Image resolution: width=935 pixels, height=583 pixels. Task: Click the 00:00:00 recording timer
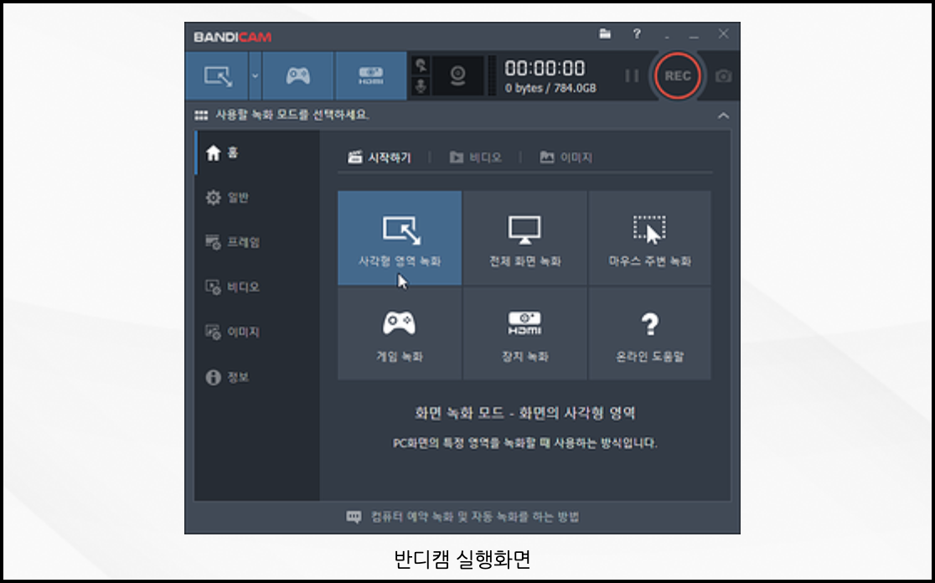click(x=545, y=69)
